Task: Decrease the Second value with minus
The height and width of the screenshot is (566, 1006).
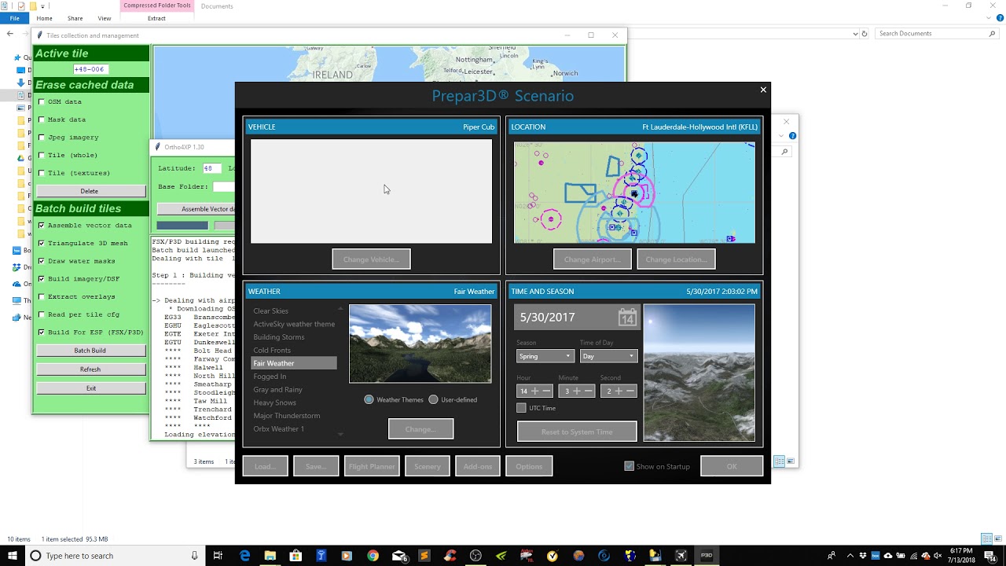Action: [x=630, y=391]
